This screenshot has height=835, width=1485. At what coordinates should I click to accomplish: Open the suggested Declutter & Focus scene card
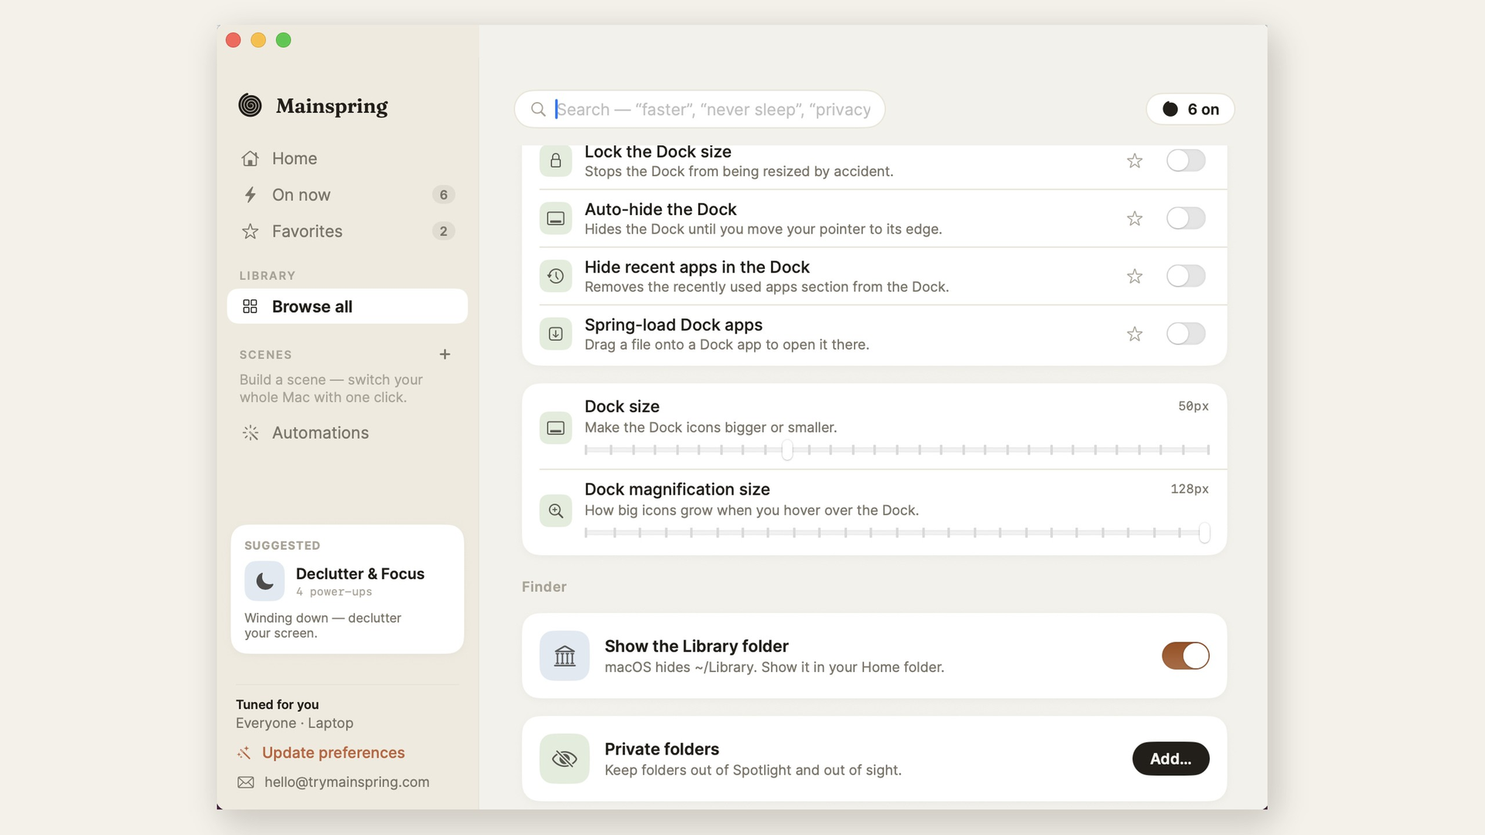347,590
